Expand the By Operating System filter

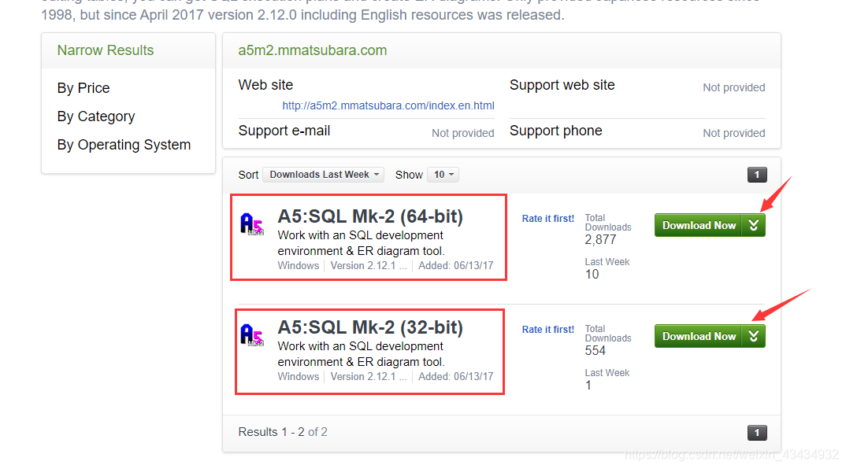(x=124, y=145)
